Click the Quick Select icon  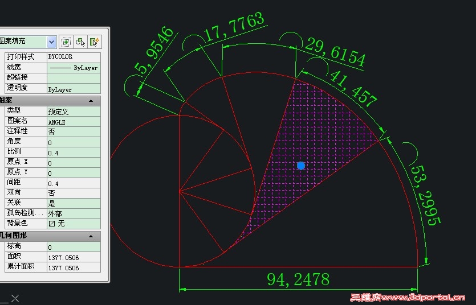95,42
